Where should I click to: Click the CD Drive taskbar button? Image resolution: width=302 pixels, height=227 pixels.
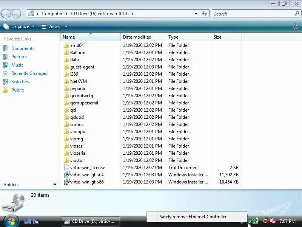(x=91, y=221)
